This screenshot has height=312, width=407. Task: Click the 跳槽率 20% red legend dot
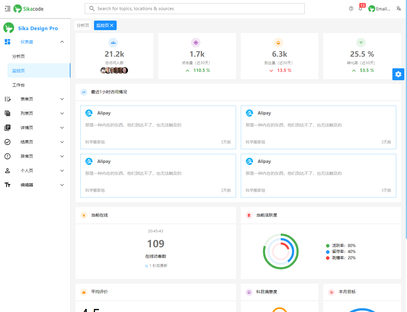coord(328,258)
